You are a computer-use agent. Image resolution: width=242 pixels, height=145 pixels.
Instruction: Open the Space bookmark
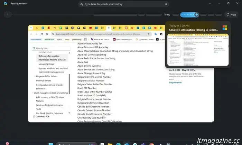59,39
